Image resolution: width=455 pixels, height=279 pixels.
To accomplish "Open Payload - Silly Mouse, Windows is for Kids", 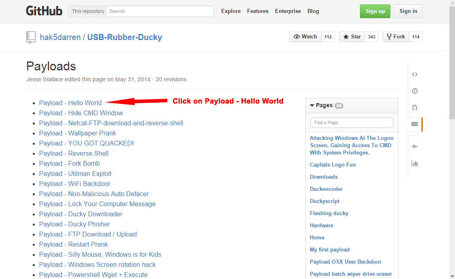I will (x=100, y=255).
